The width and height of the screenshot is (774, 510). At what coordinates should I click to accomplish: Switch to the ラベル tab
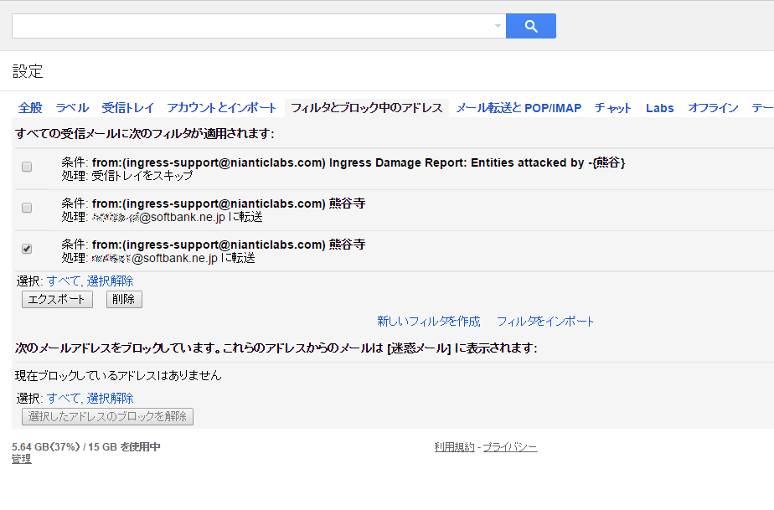[72, 108]
